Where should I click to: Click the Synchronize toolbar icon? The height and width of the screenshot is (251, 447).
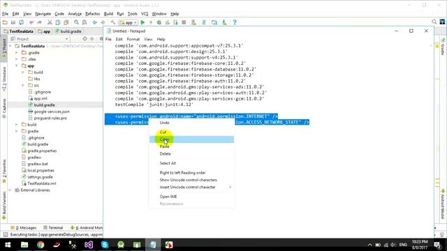click(22, 22)
